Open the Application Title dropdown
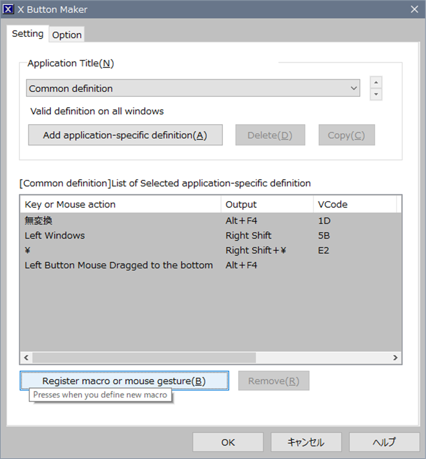The height and width of the screenshot is (459, 426). pyautogui.click(x=193, y=88)
